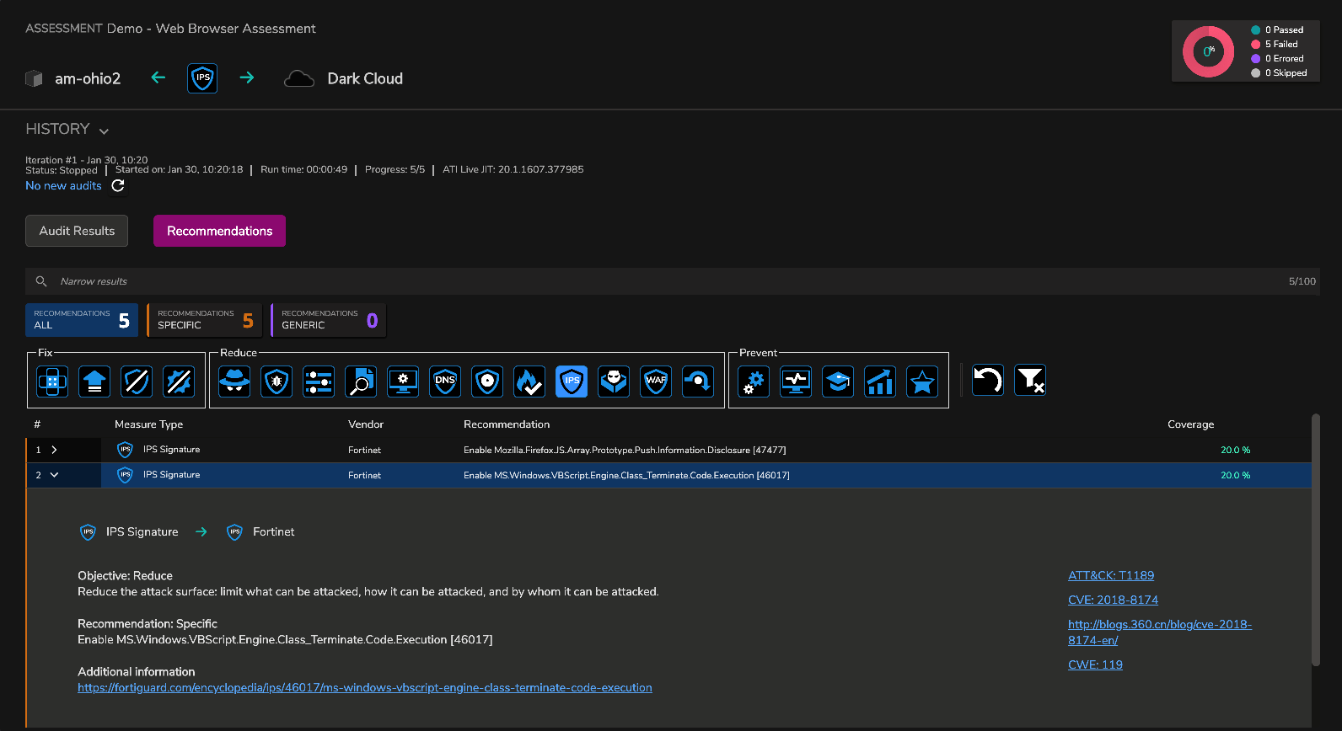Select the DNS filter icon
This screenshot has width=1342, height=731.
445,382
